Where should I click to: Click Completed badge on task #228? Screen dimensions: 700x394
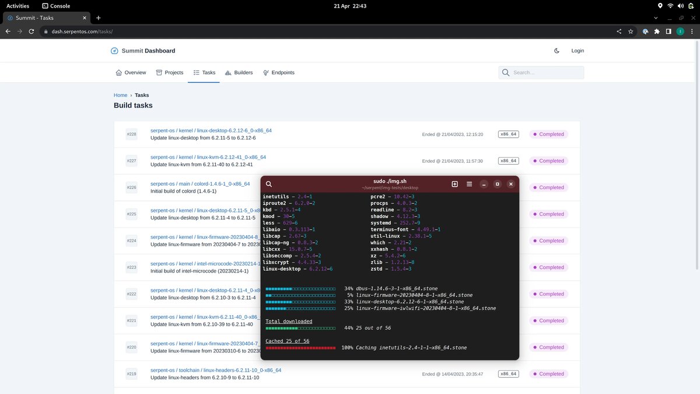coord(548,134)
